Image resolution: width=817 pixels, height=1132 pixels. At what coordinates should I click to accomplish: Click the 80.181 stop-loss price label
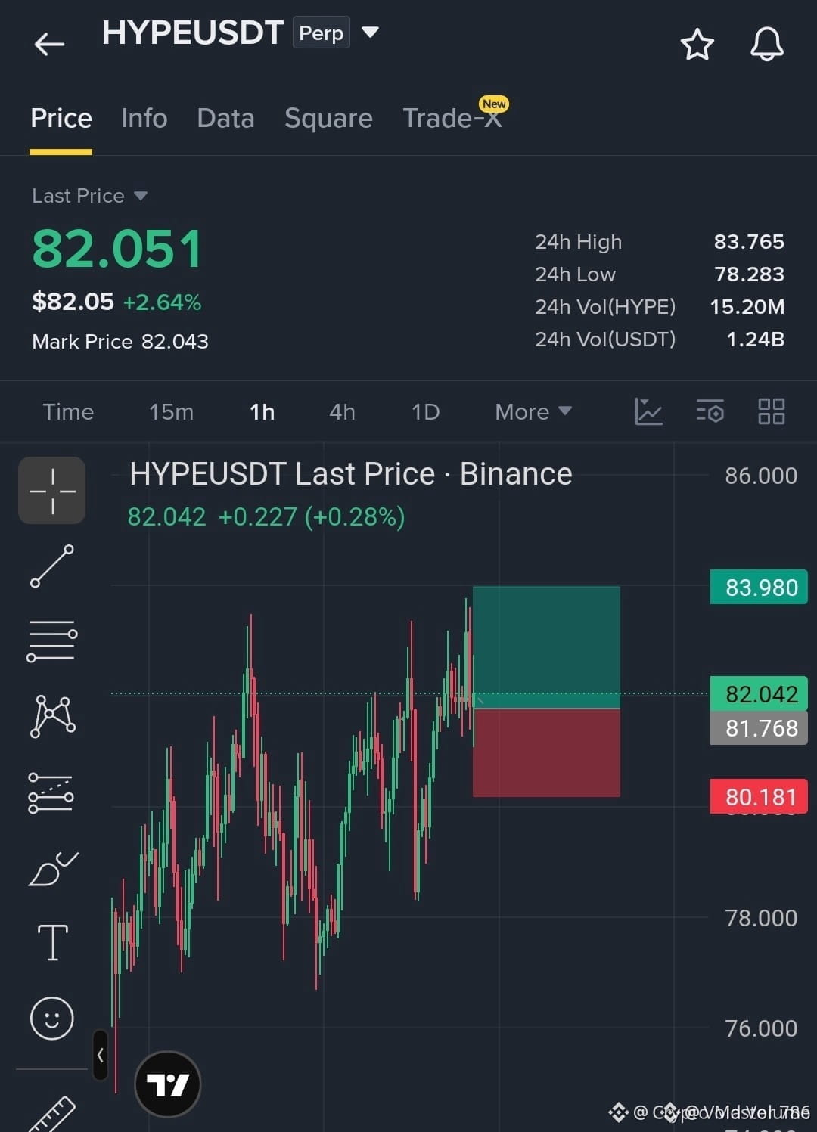760,797
